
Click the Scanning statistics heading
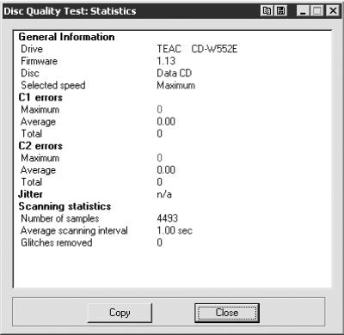point(64,206)
